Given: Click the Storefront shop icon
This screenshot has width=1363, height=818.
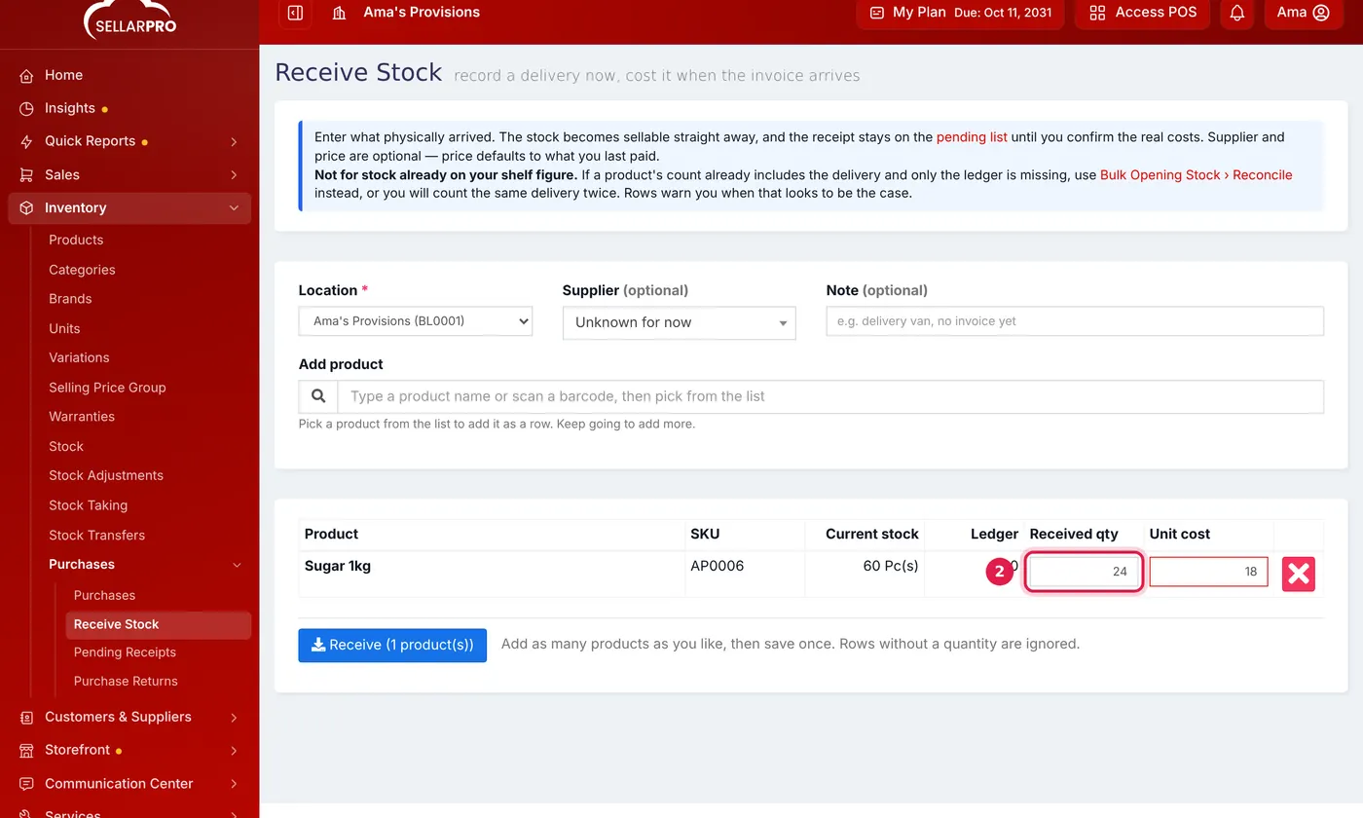Looking at the screenshot, I should pos(26,750).
